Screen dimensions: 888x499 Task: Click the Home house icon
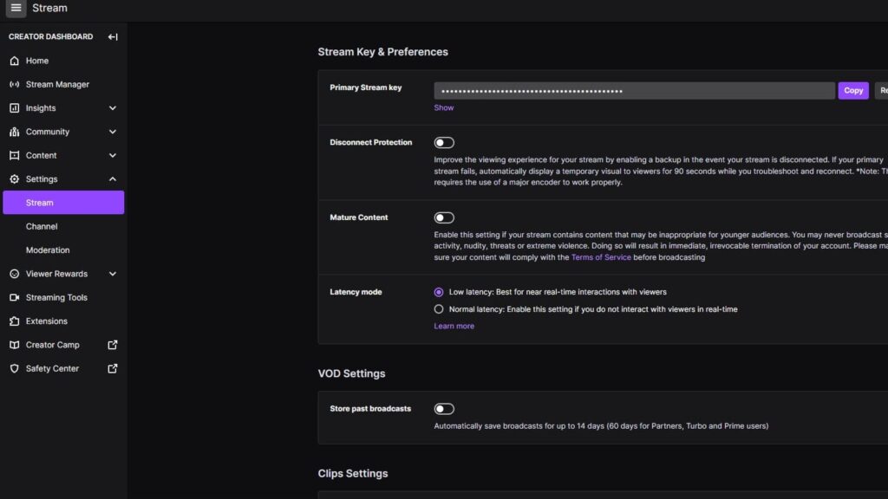coord(14,61)
